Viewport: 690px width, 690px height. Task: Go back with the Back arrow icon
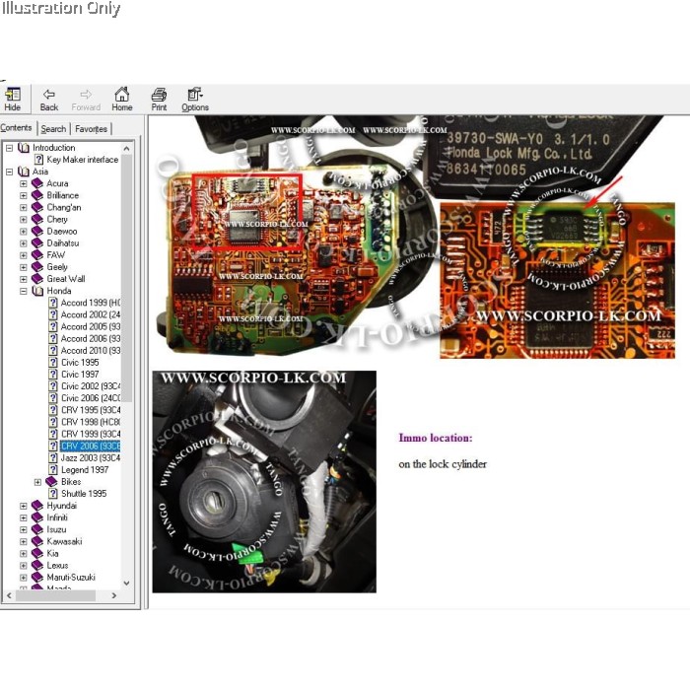pyautogui.click(x=49, y=96)
